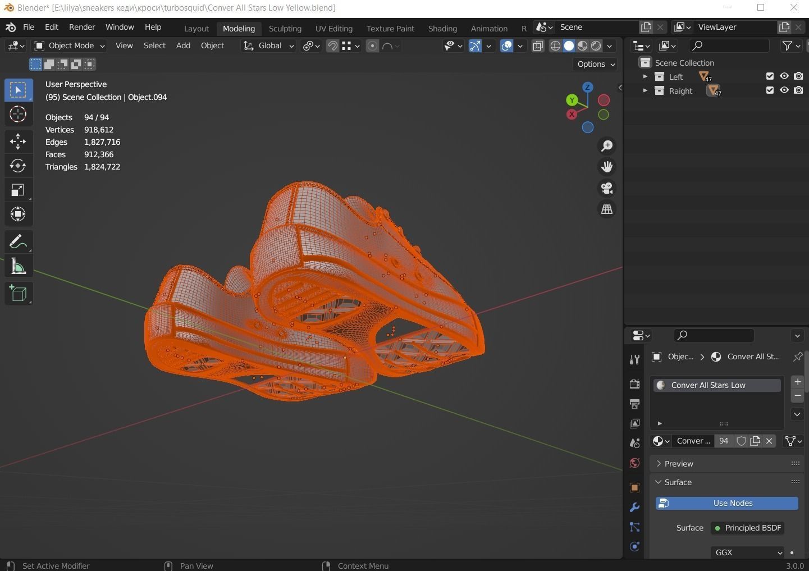Select the Measure tool
This screenshot has height=571, width=809.
click(x=18, y=267)
